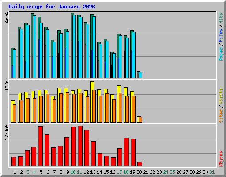Click day 28 on the x-axis

[x=192, y=172]
